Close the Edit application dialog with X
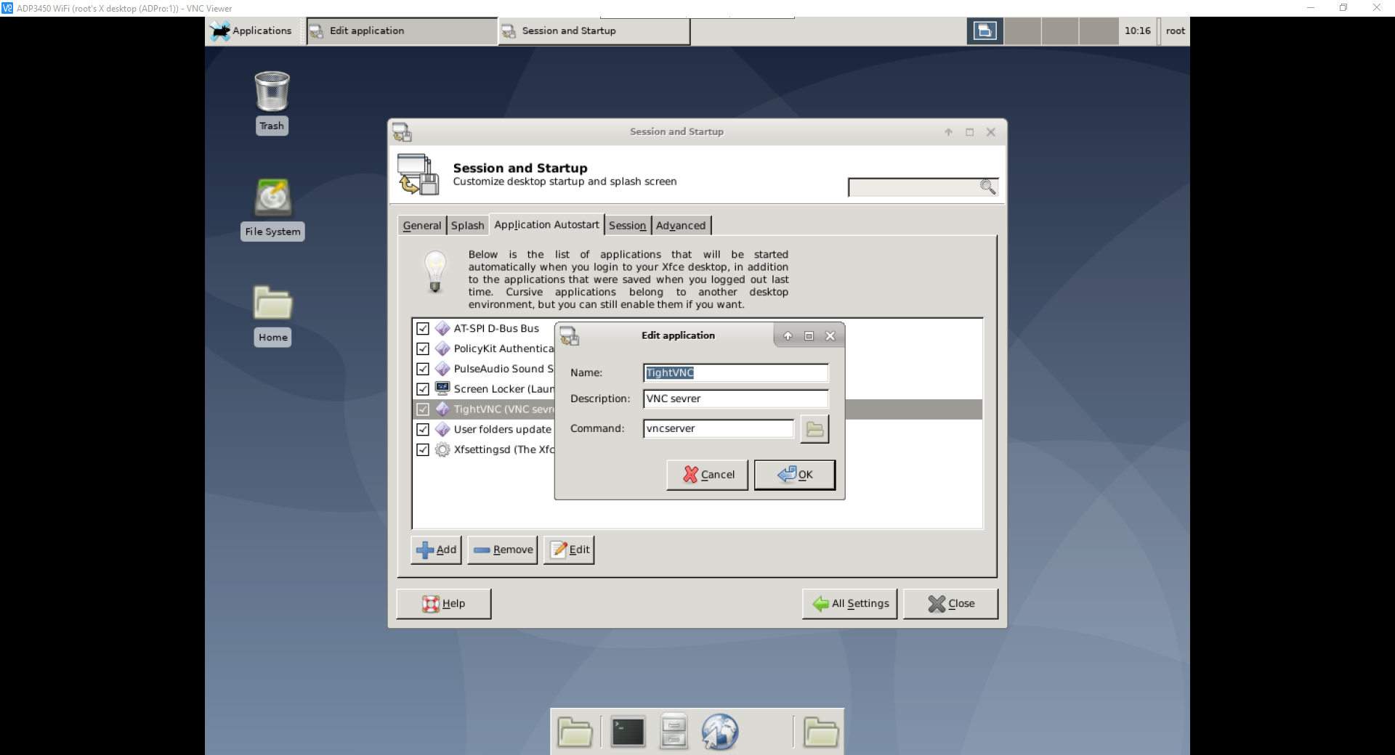The width and height of the screenshot is (1395, 755). click(830, 336)
